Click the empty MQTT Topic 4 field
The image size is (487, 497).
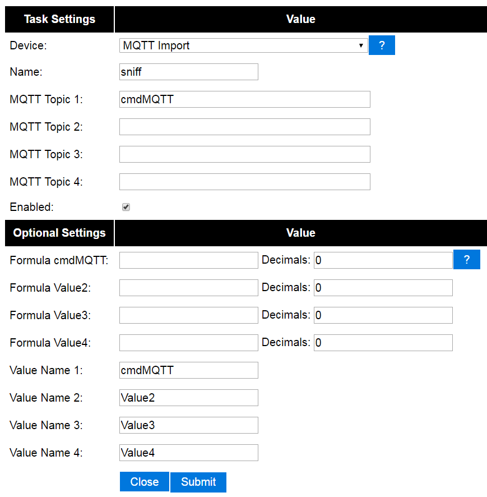tap(245, 182)
